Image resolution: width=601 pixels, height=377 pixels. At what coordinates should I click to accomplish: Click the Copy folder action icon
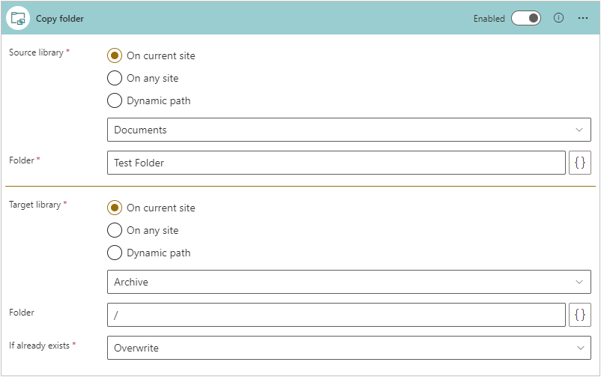click(x=18, y=18)
